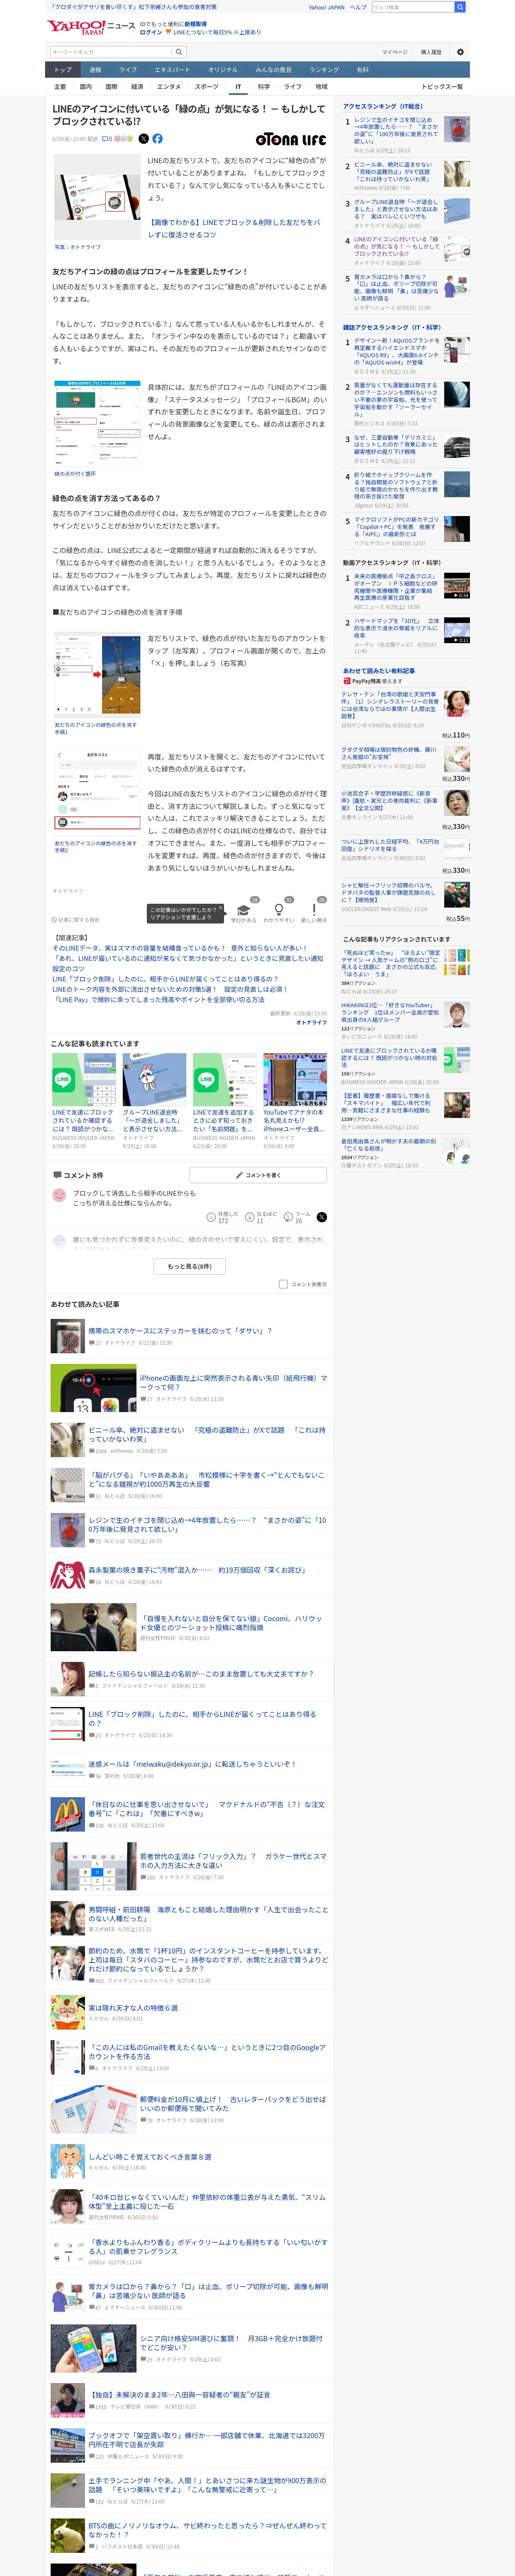Click the Yahoo! JAPAN news logo
The image size is (515, 2576).
[x=91, y=27]
